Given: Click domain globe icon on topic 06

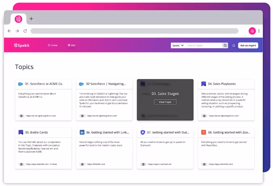Looking at the screenshot, I should pyautogui.click(x=83, y=164).
